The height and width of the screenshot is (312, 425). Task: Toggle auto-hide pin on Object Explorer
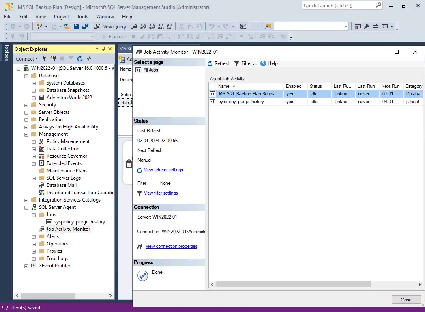pyautogui.click(x=103, y=49)
